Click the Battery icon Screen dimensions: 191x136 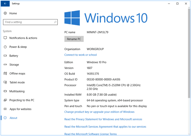[x=5, y=56]
